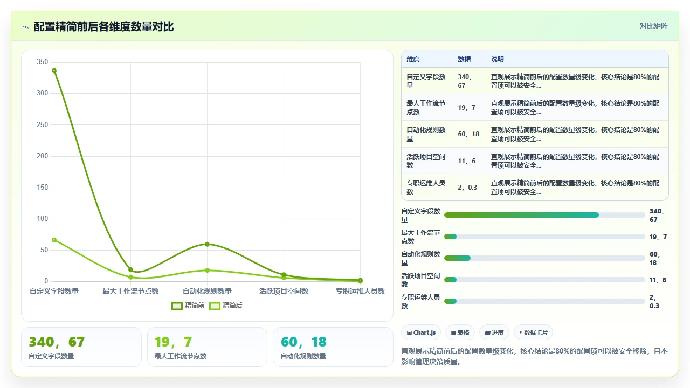The height and width of the screenshot is (388, 690).
Task: Click the 说明 column header
Action: point(498,59)
